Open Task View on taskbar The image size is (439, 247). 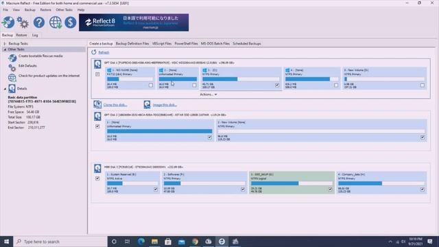pos(127,242)
